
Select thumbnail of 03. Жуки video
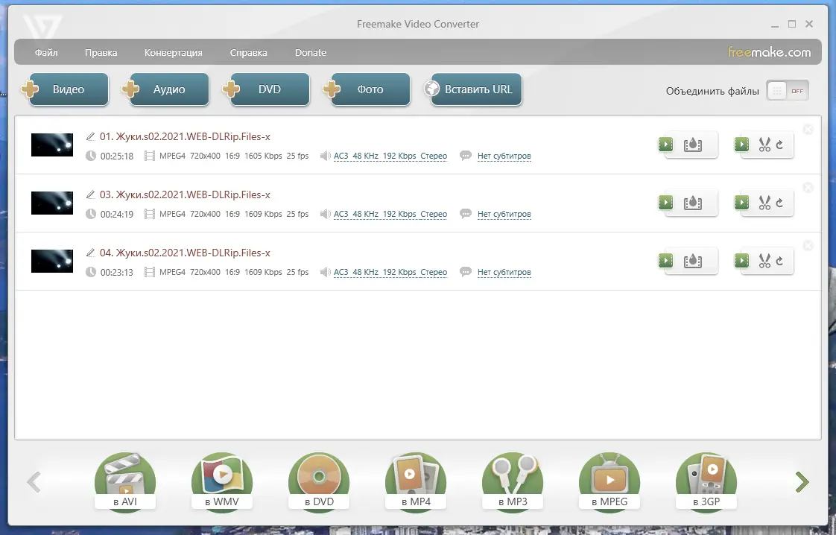click(51, 203)
